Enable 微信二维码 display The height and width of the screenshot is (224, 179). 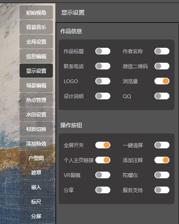pyautogui.click(x=162, y=66)
